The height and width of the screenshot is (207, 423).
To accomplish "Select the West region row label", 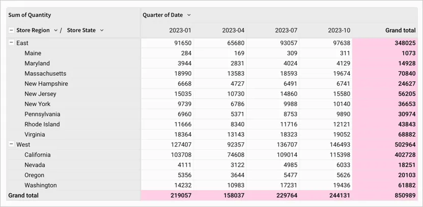I will point(23,144).
